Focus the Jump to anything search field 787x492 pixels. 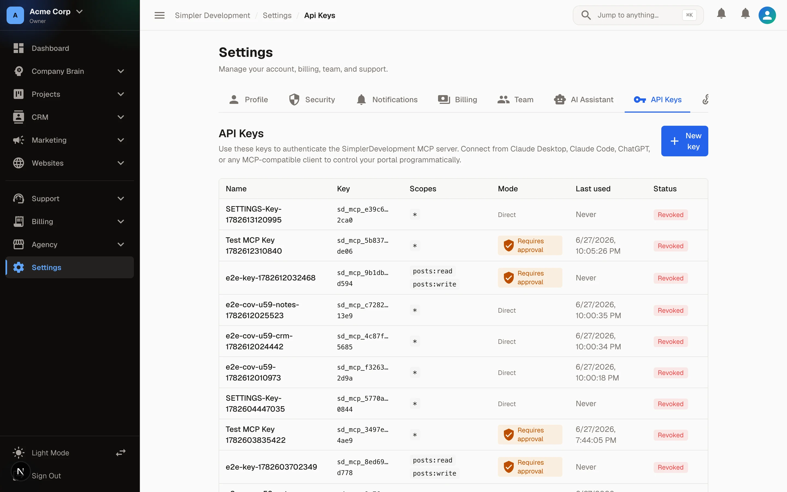[638, 15]
